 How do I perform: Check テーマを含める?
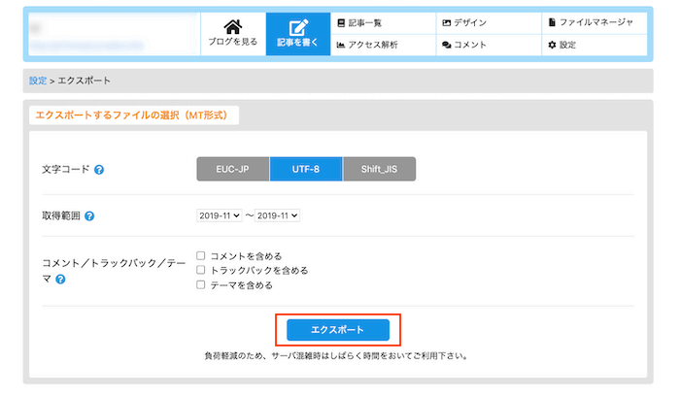click(x=200, y=284)
